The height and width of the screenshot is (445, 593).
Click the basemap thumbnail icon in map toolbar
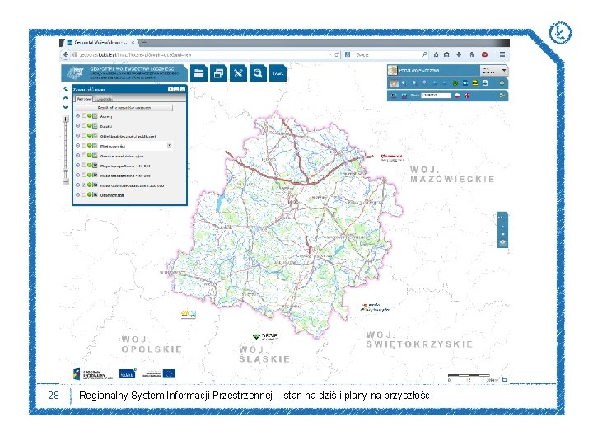coord(394,83)
